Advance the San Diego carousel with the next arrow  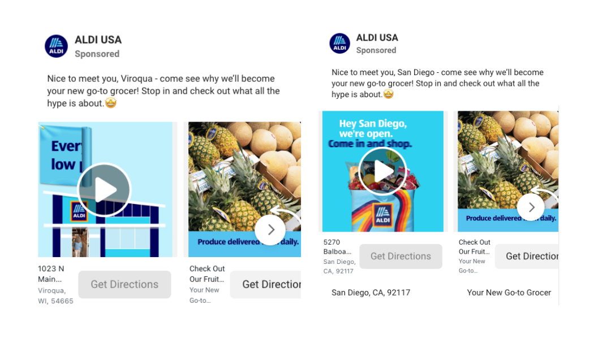pos(531,207)
